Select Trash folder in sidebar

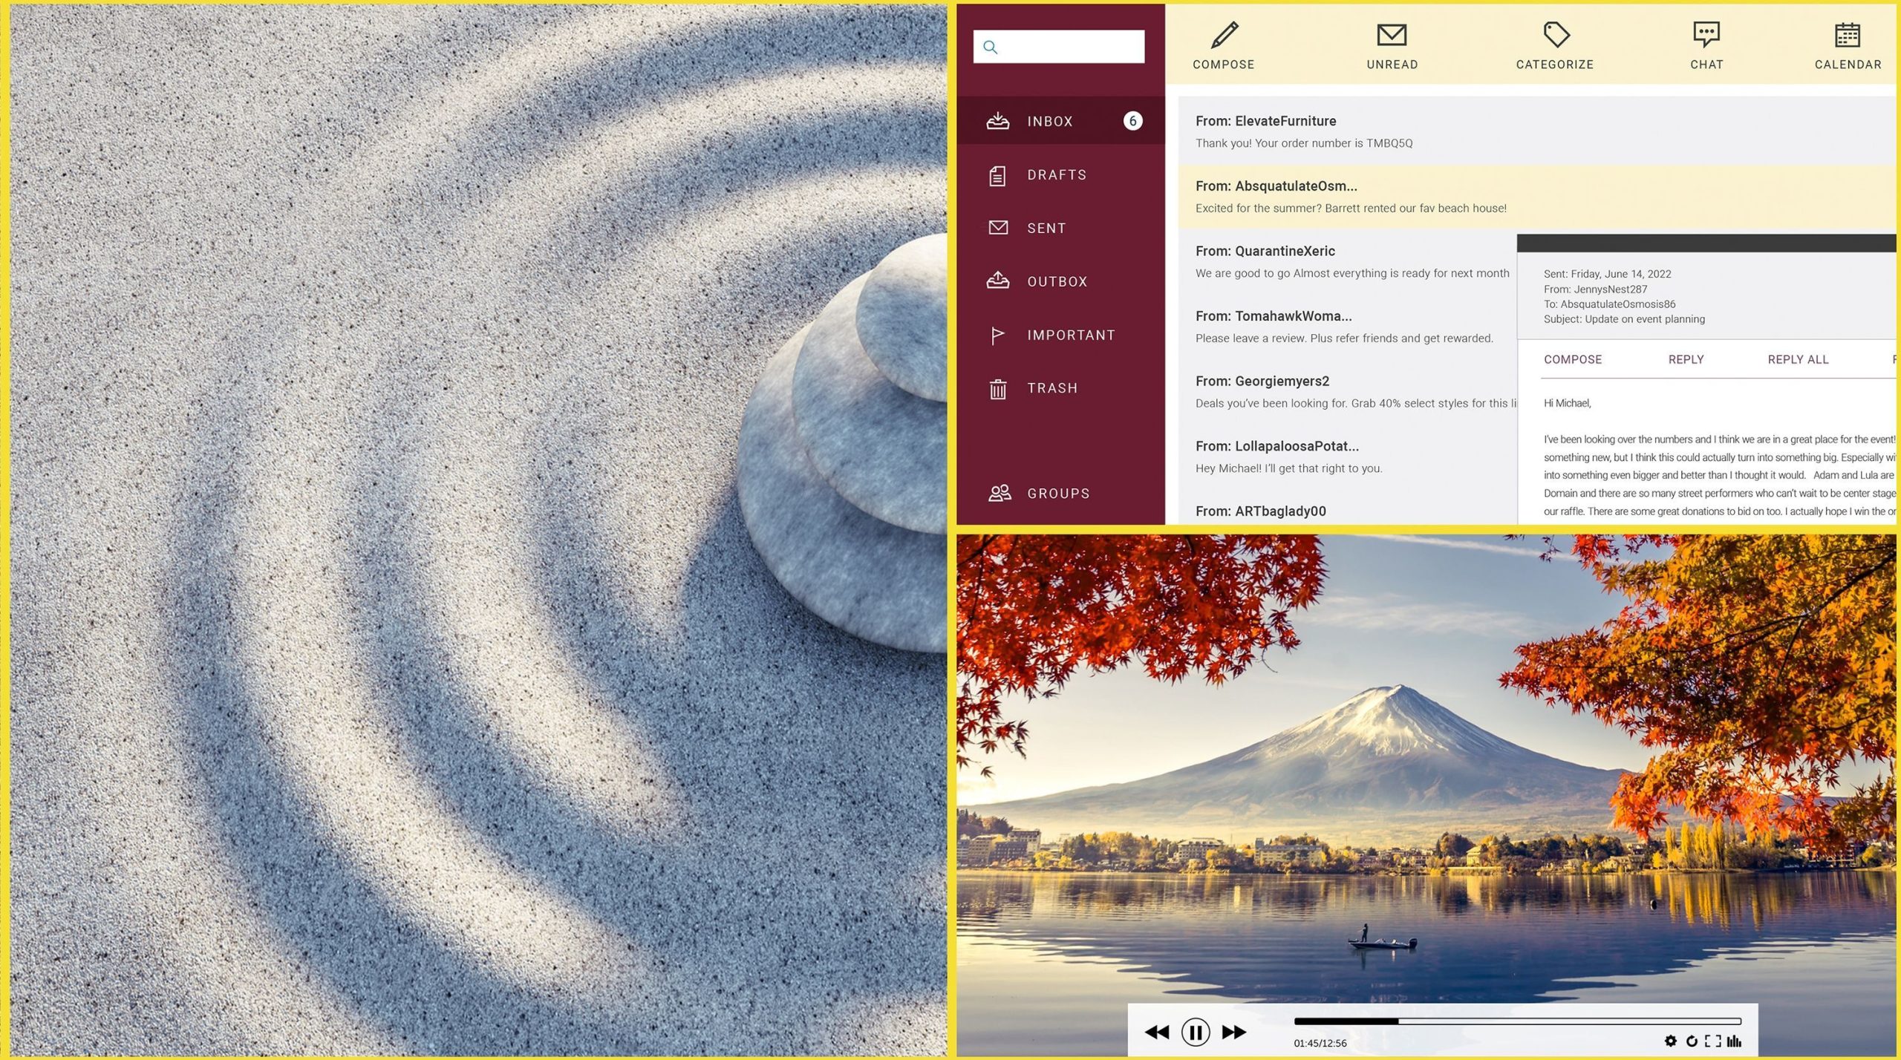tap(1054, 387)
